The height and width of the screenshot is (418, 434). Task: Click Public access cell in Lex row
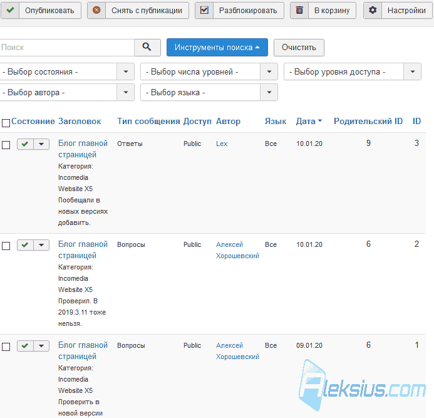[192, 144]
